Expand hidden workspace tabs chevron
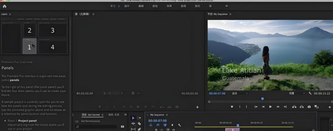 [227, 6]
